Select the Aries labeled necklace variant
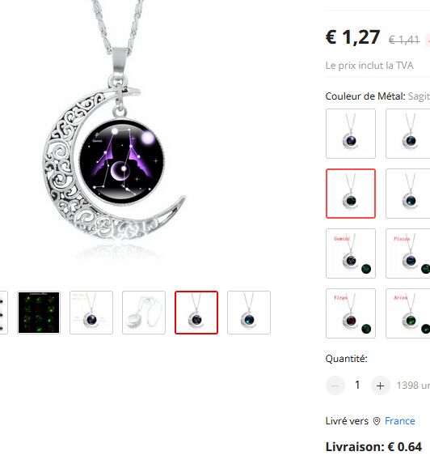Viewport: 430px width, 460px height. [x=407, y=313]
